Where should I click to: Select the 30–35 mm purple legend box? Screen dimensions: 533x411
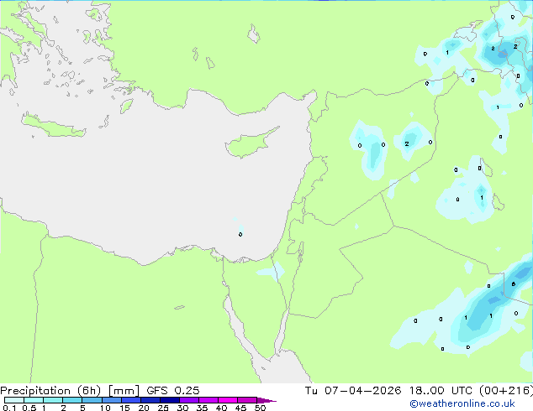189,400
